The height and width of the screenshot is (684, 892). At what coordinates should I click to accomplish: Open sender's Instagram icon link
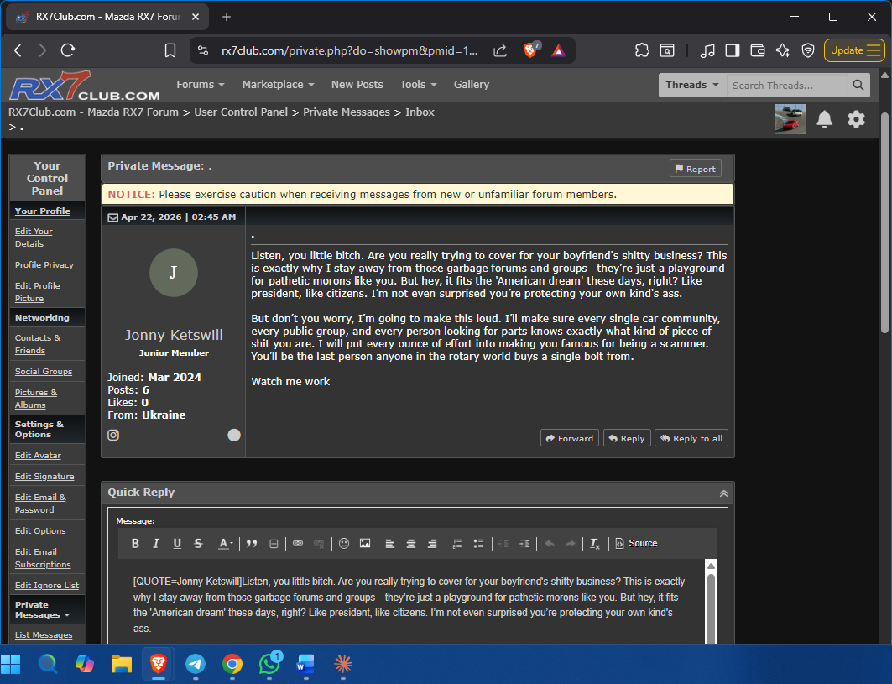click(x=113, y=435)
